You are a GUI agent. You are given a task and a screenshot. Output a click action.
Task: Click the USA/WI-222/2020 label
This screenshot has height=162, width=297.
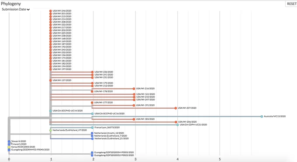click(62, 24)
